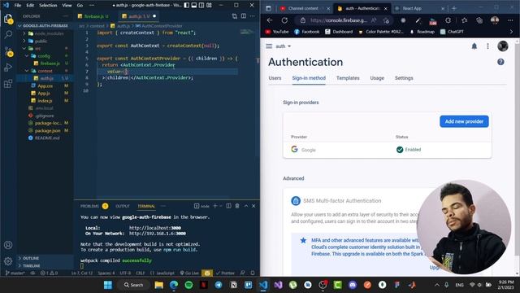The width and height of the screenshot is (520, 293).
Task: Collapse the context folder in Explorer
Action: pos(45,71)
